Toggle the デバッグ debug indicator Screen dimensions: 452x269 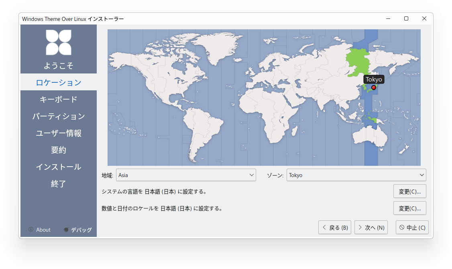point(66,230)
